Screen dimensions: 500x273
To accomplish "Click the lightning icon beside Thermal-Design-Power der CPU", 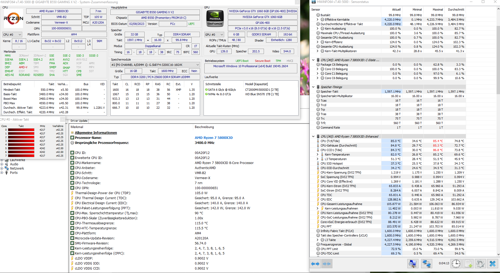I will [x=72, y=193].
